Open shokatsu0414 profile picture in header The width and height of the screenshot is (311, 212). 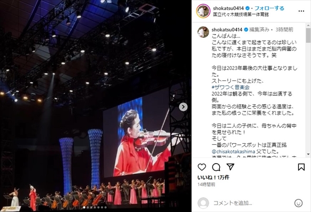pos(203,11)
